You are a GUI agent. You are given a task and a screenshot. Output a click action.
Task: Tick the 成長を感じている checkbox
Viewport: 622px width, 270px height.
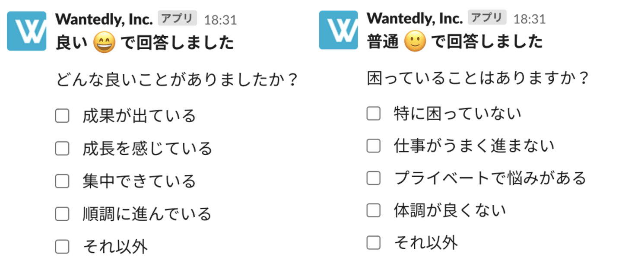[x=62, y=149]
